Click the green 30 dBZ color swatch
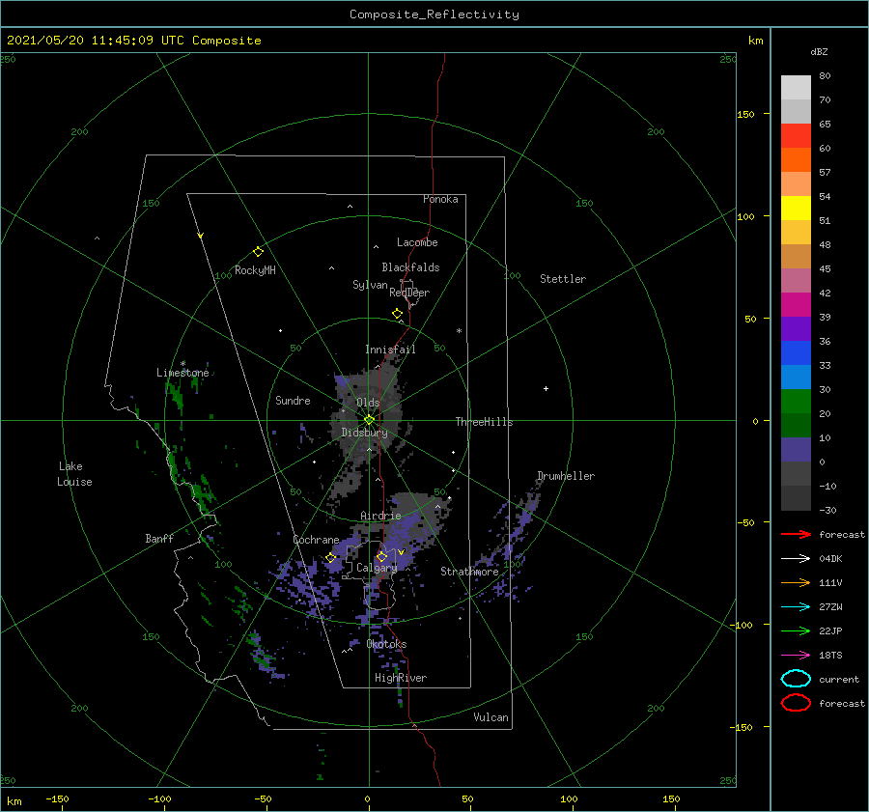 pyautogui.click(x=796, y=401)
